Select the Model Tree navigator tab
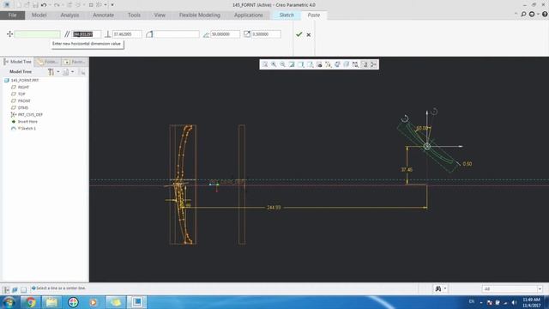The height and width of the screenshot is (309, 549). coord(17,62)
